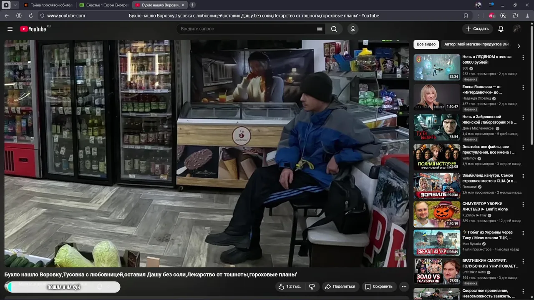
Task: Open options for Елена Яковлева video
Action: pyautogui.click(x=523, y=88)
